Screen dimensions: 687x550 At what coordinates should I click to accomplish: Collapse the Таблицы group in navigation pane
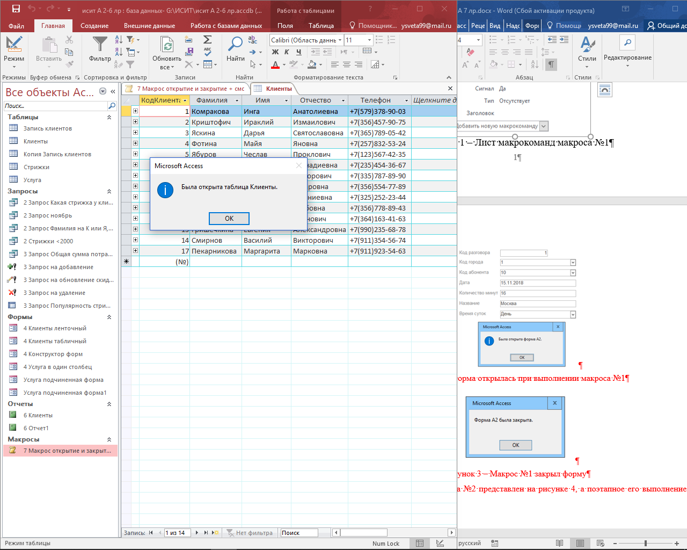pos(109,117)
